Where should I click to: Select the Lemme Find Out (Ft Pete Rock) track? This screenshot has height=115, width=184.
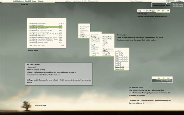(46, 34)
